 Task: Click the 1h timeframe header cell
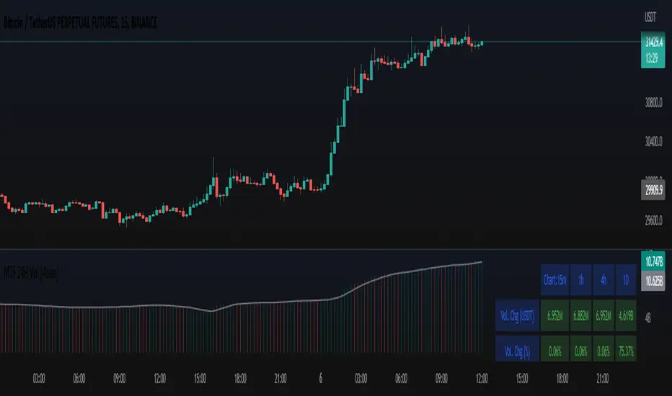click(581, 280)
